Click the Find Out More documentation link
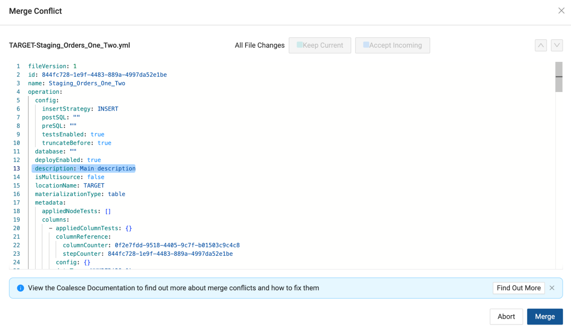The image size is (571, 332). (x=519, y=288)
